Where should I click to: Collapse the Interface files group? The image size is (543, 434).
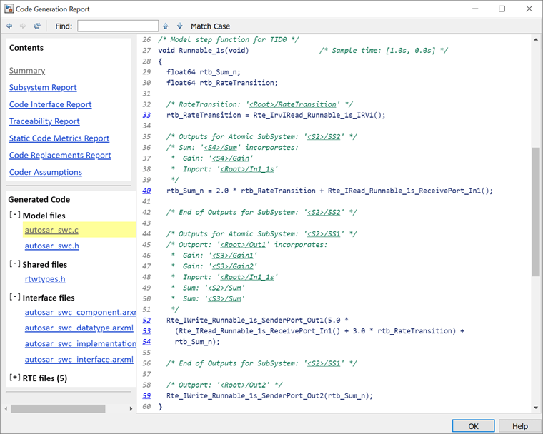click(15, 298)
